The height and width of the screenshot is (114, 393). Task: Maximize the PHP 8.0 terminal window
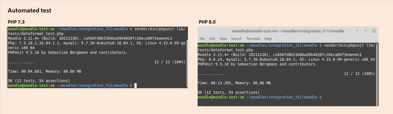click(366, 31)
